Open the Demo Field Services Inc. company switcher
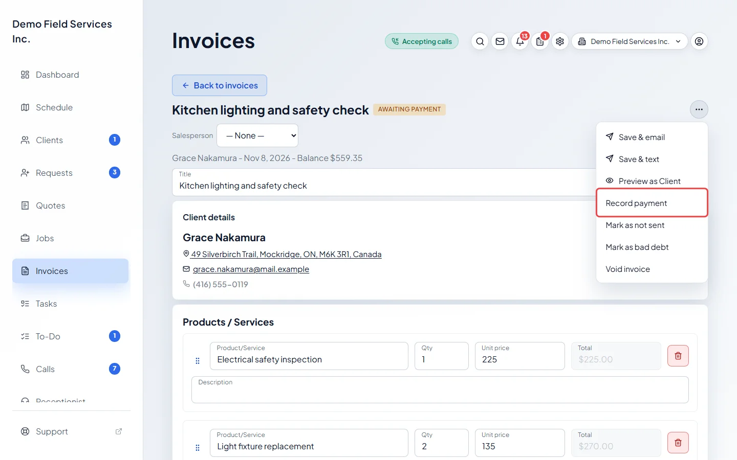737x460 pixels. point(630,41)
